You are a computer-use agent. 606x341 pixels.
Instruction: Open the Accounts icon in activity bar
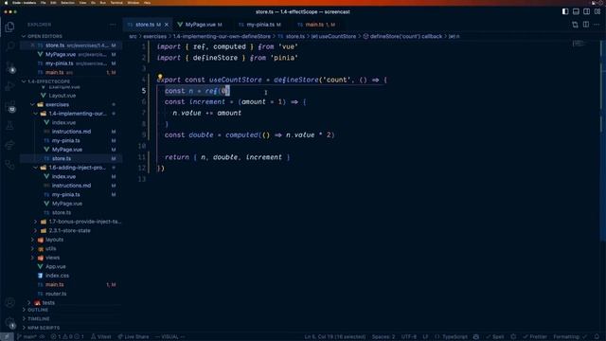coord(9,303)
